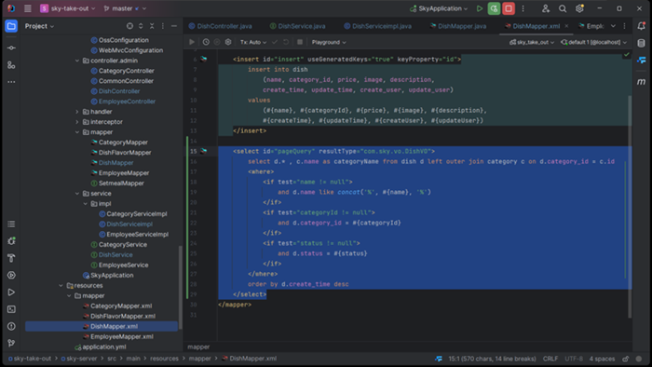
Task: Execute the query with the play icon
Action: 192,42
